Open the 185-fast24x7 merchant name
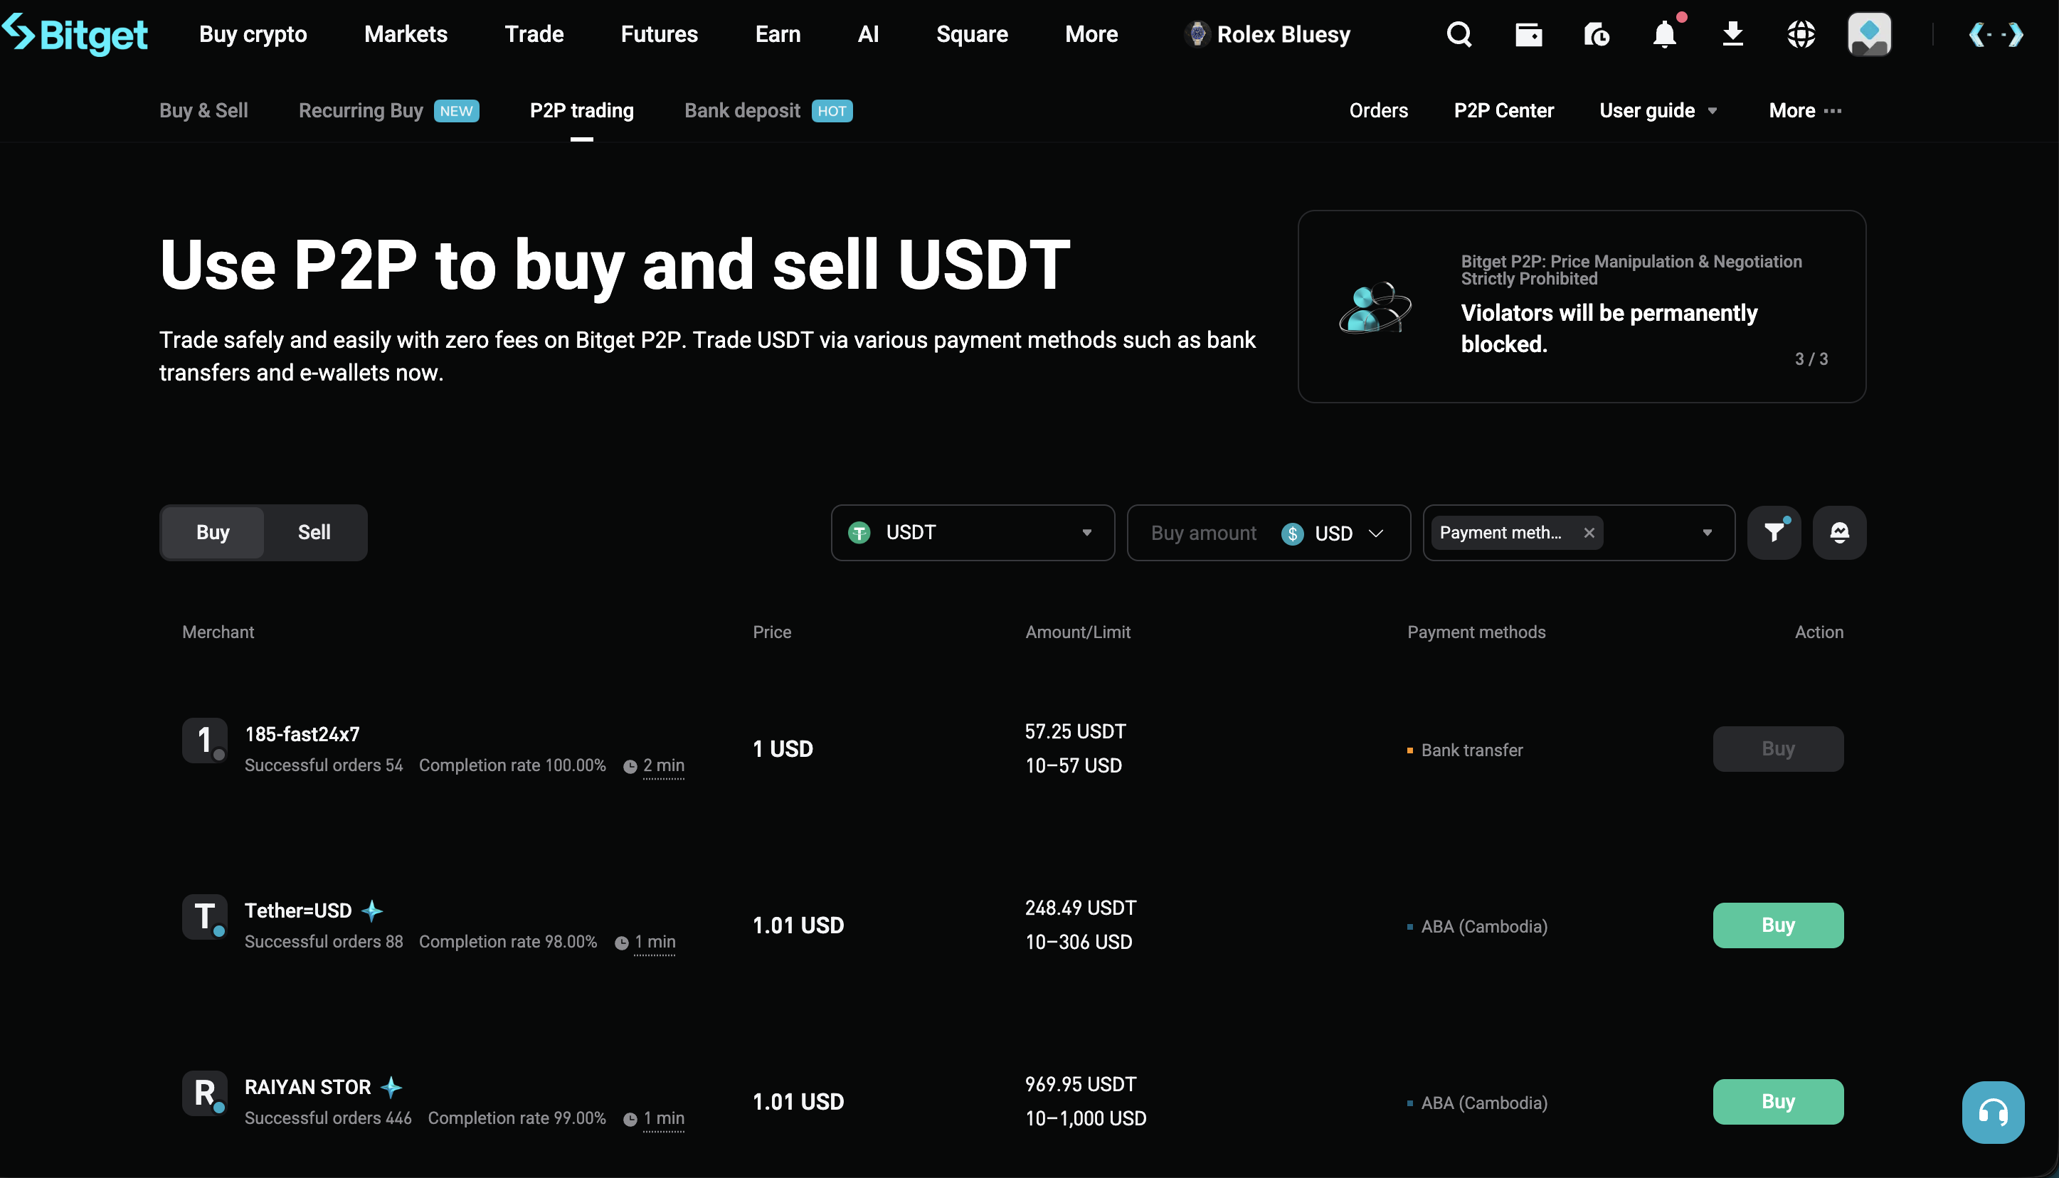Image resolution: width=2059 pixels, height=1178 pixels. 302,734
